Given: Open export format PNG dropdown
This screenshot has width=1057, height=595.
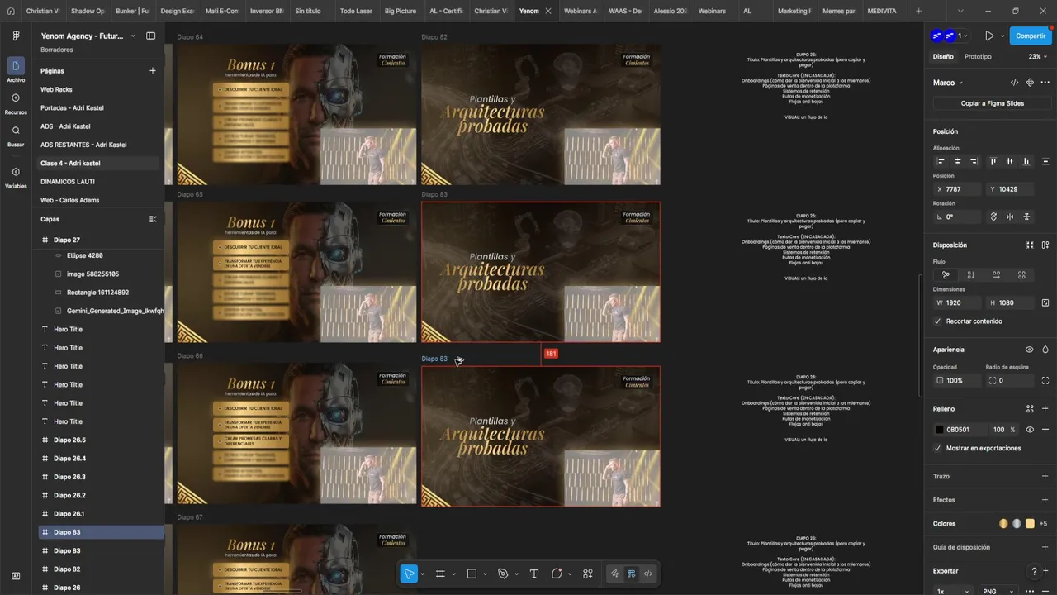Looking at the screenshot, I should 997,592.
